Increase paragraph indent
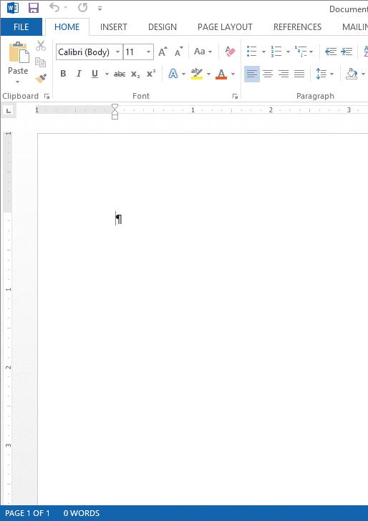368x521 pixels. click(x=347, y=52)
